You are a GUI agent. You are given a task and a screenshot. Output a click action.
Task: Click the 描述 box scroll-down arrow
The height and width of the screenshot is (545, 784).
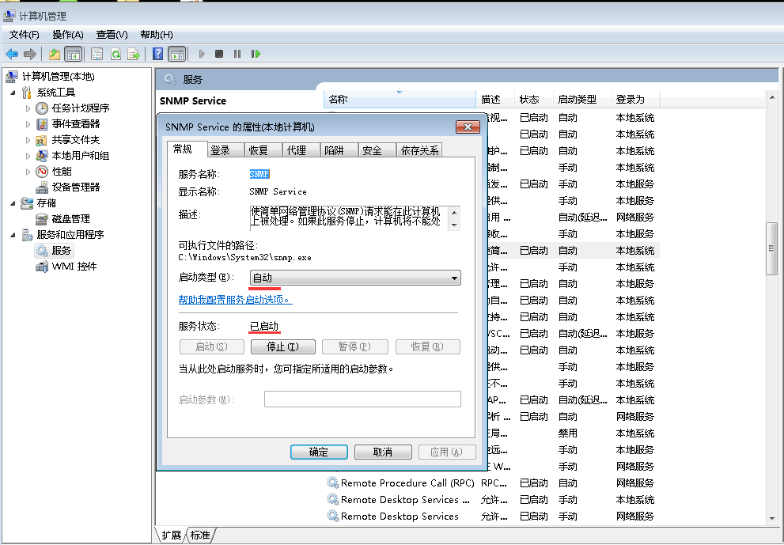point(454,225)
